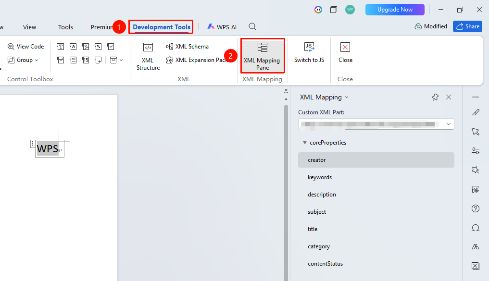Insert a picture content control
Viewport: 489px width, 281px height.
tap(86, 47)
